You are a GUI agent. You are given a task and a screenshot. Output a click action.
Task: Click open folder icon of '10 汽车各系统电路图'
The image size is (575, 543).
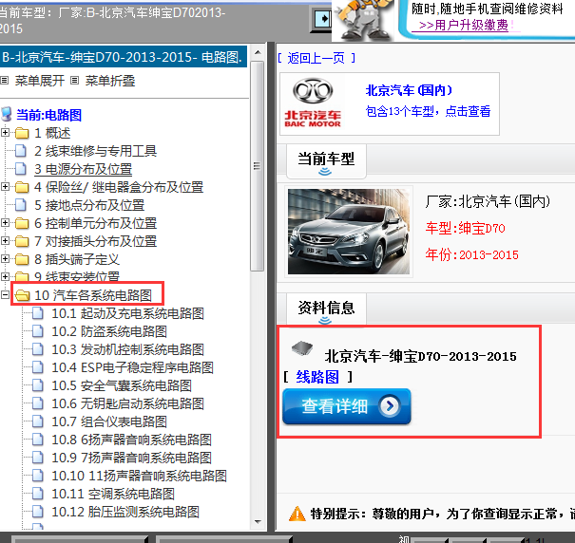click(23, 295)
